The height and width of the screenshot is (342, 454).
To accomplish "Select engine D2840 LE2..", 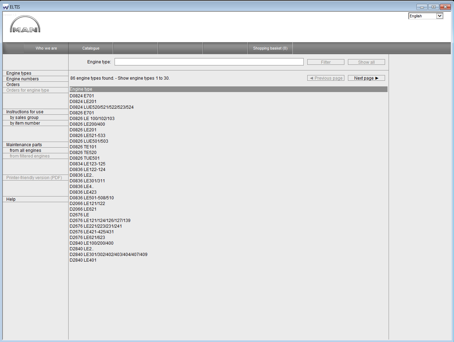I will click(x=82, y=249).
